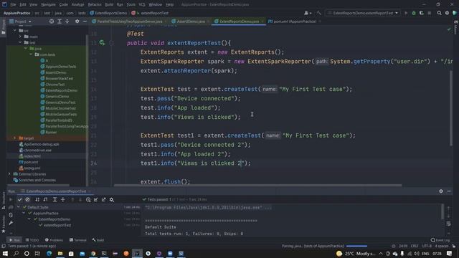This screenshot has width=459, height=258.
Task: Click the editor horizontal scrollbar
Action: [x=257, y=185]
